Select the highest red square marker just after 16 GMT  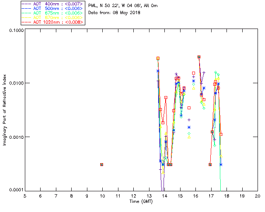(x=199, y=57)
